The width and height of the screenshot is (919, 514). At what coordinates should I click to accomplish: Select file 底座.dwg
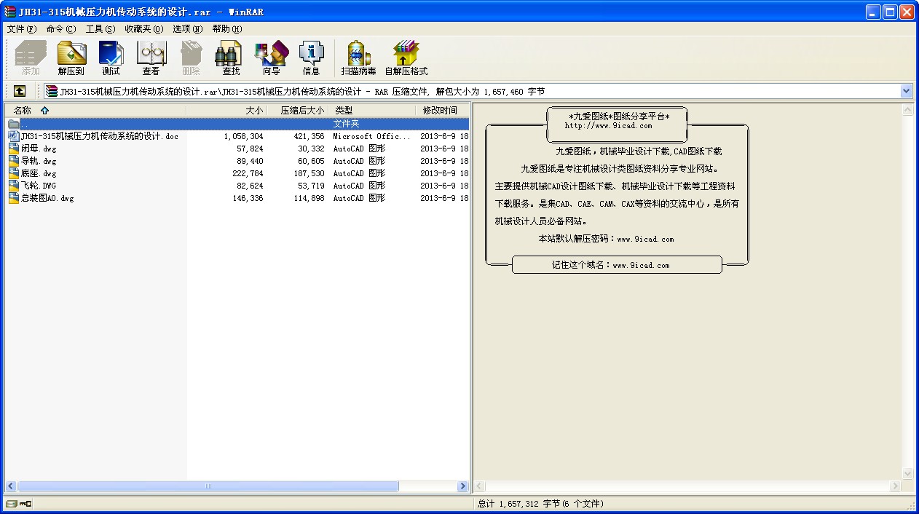(x=39, y=173)
